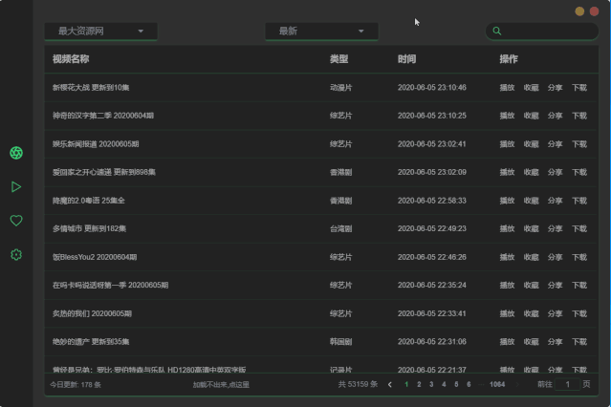
Task: Play 爱回家之开心速递 更新到898集
Action: pyautogui.click(x=507, y=172)
